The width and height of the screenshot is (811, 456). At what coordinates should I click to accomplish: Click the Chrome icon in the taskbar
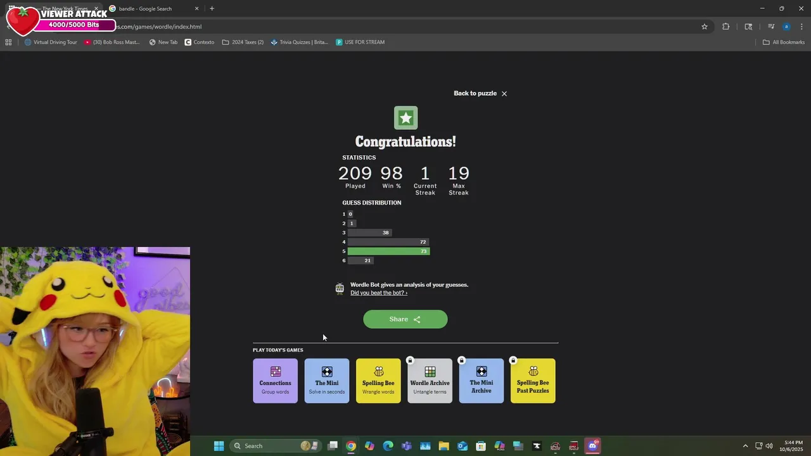(351, 446)
